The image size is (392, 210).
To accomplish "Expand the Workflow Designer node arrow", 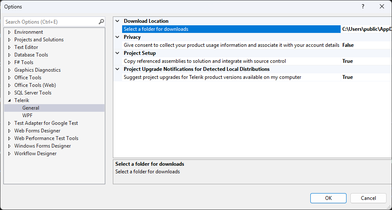I will 10,153.
